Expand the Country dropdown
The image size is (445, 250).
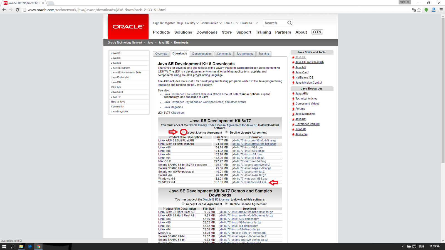point(192,23)
